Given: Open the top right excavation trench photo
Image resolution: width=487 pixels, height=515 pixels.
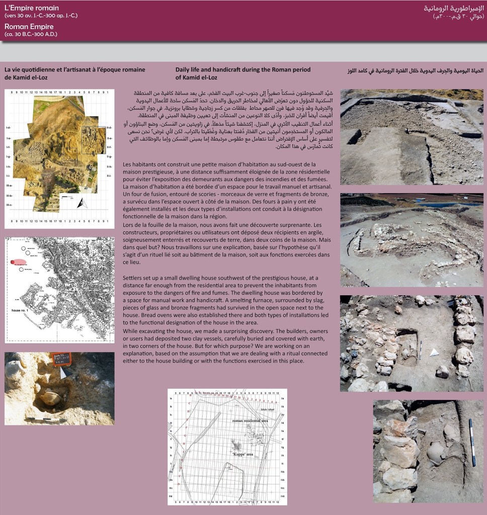Looking at the screenshot, I should 412,137.
